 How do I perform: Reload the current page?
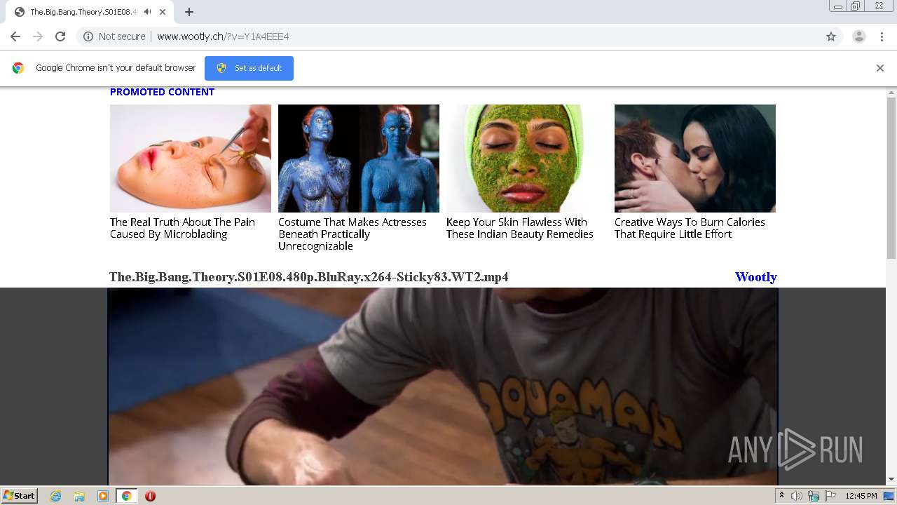(x=60, y=36)
